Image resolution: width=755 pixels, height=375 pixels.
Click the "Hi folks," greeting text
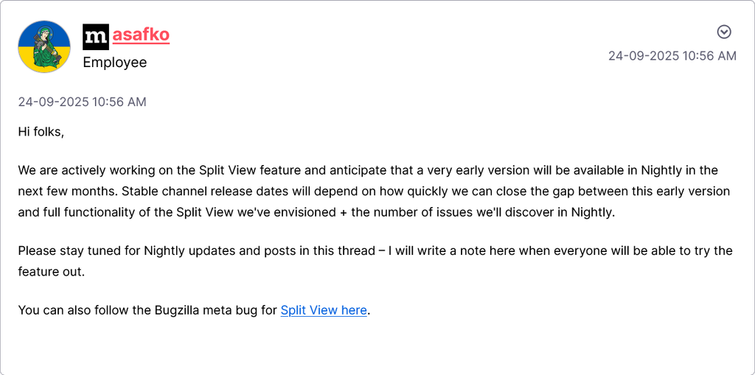pyautogui.click(x=41, y=131)
